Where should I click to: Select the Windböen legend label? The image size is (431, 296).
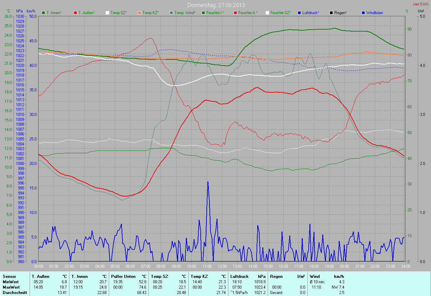click(374, 13)
